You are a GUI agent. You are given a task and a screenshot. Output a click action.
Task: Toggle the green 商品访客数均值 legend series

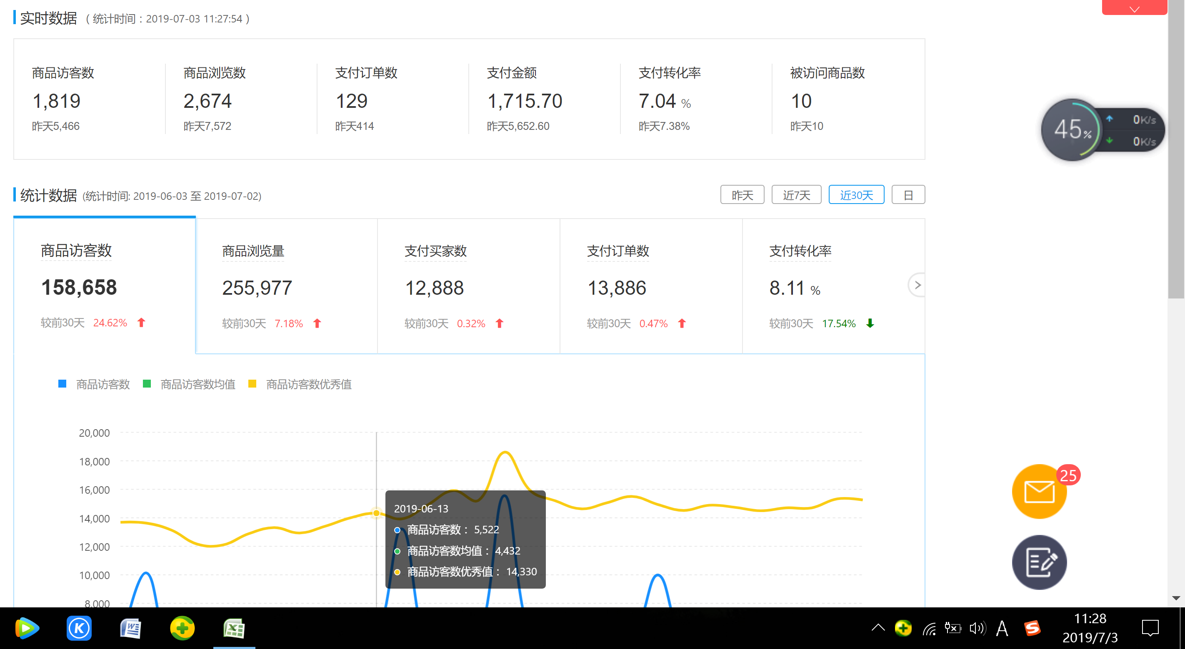[x=190, y=384]
